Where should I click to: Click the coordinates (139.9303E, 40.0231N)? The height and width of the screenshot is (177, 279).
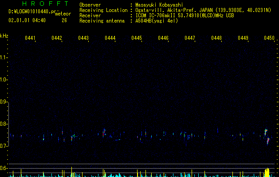point(243,10)
